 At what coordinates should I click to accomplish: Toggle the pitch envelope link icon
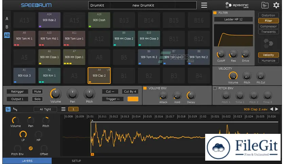pyautogui.click(x=31, y=148)
